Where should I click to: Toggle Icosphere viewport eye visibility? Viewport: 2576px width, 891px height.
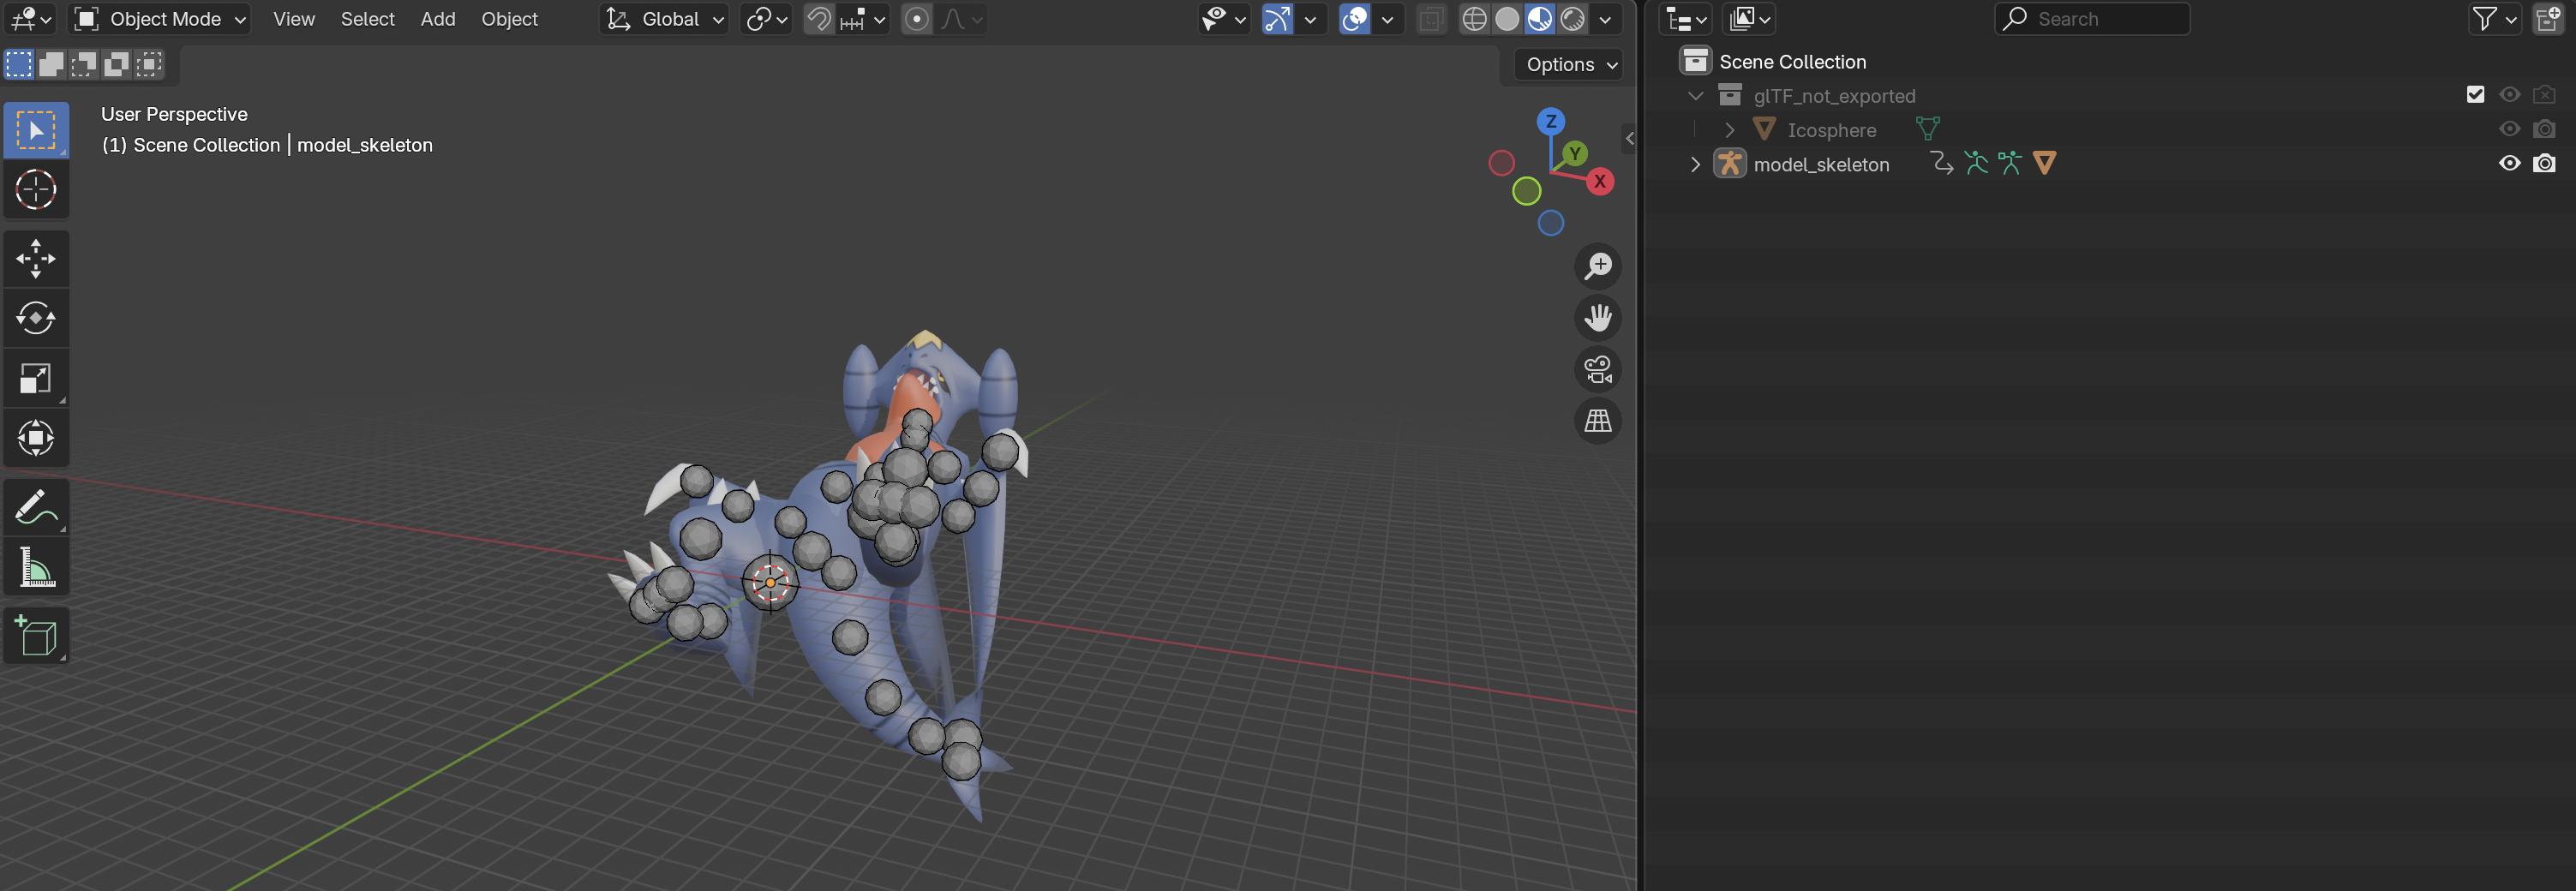[x=2509, y=129]
